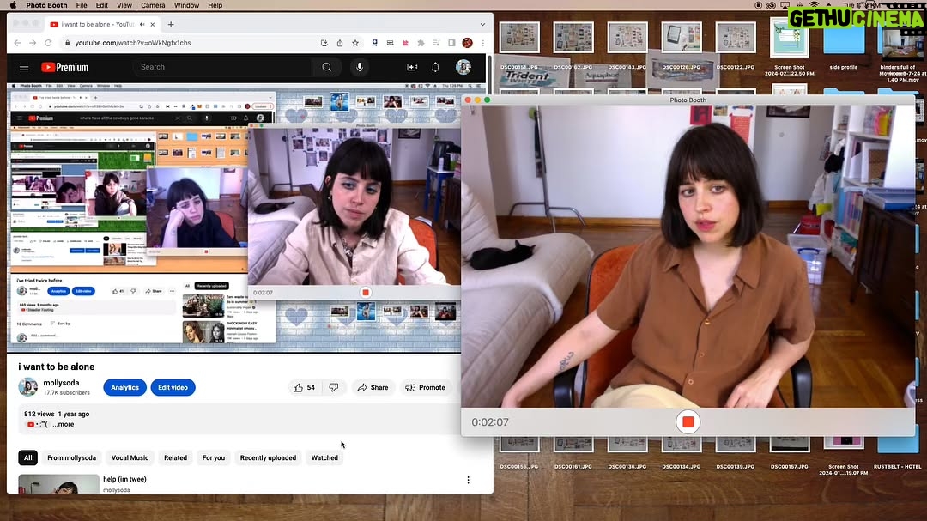Open the YouTube account avatar menu
Image resolution: width=927 pixels, height=521 pixels.
pos(463,67)
